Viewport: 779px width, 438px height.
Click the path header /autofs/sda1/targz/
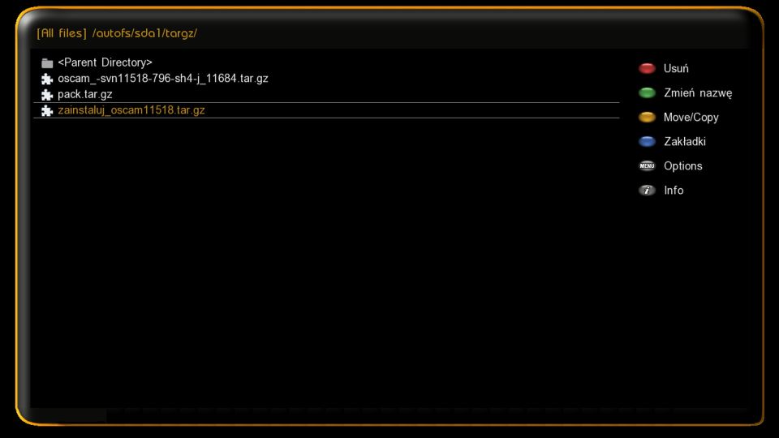(144, 33)
